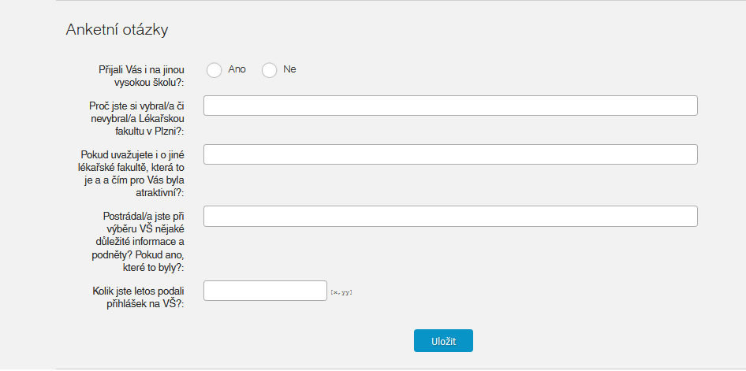Click the "Ano" option label text

tap(237, 69)
